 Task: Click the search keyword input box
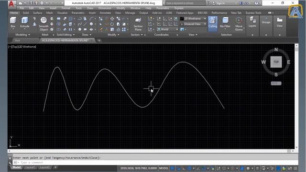[x=186, y=3]
